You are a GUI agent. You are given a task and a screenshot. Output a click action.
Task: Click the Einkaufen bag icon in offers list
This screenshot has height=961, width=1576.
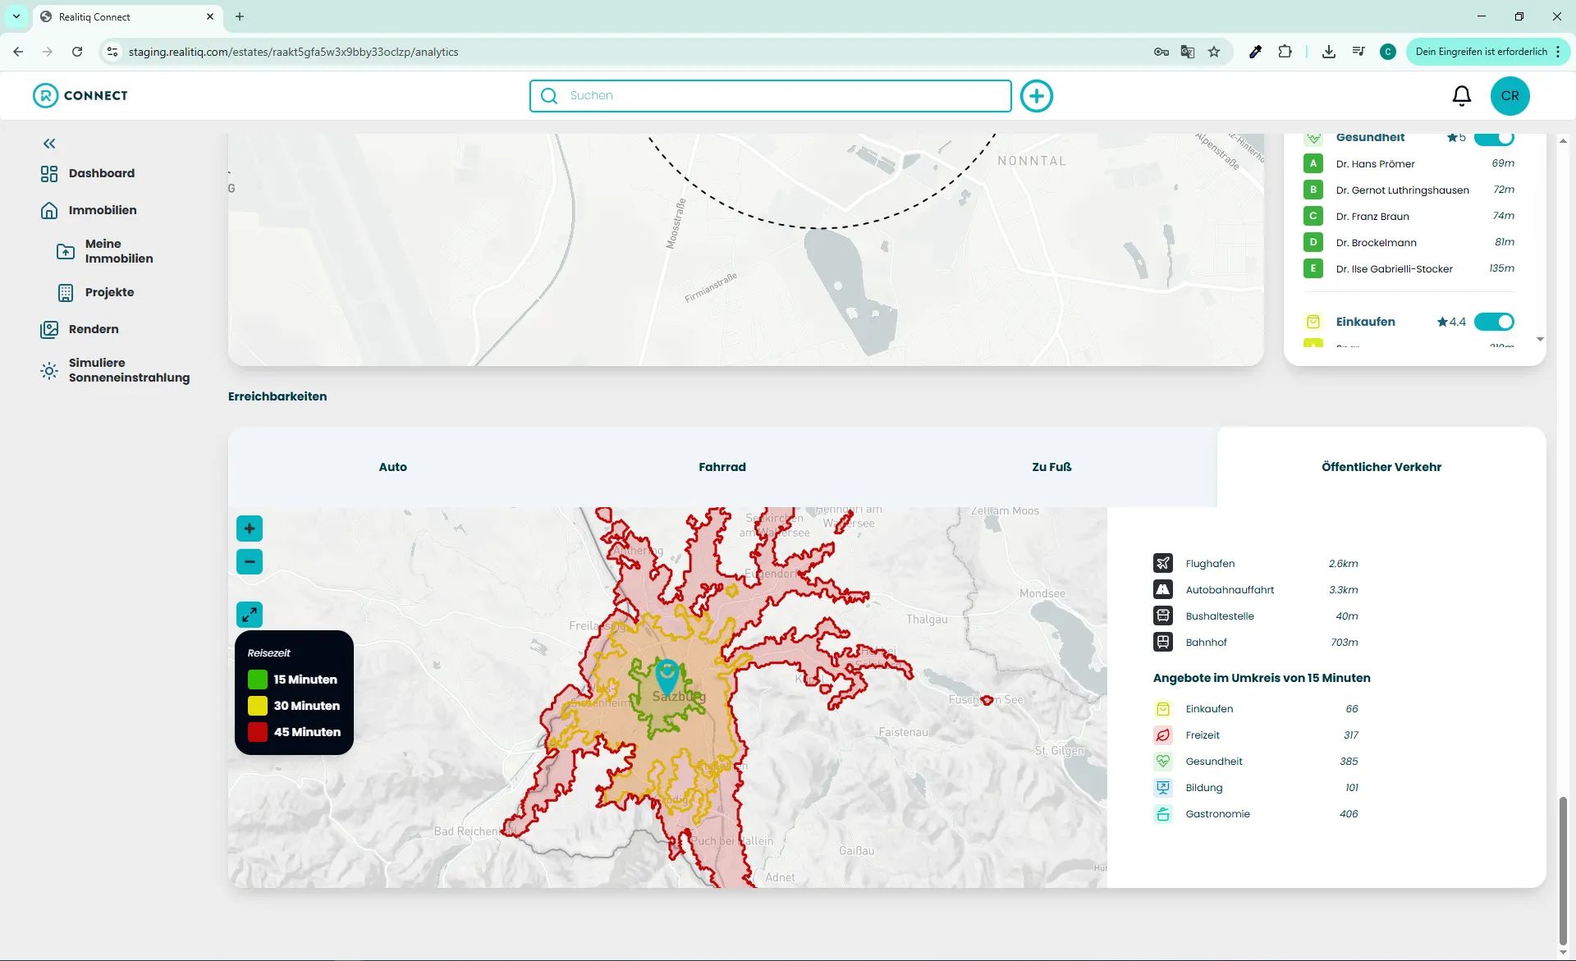pos(1163,709)
